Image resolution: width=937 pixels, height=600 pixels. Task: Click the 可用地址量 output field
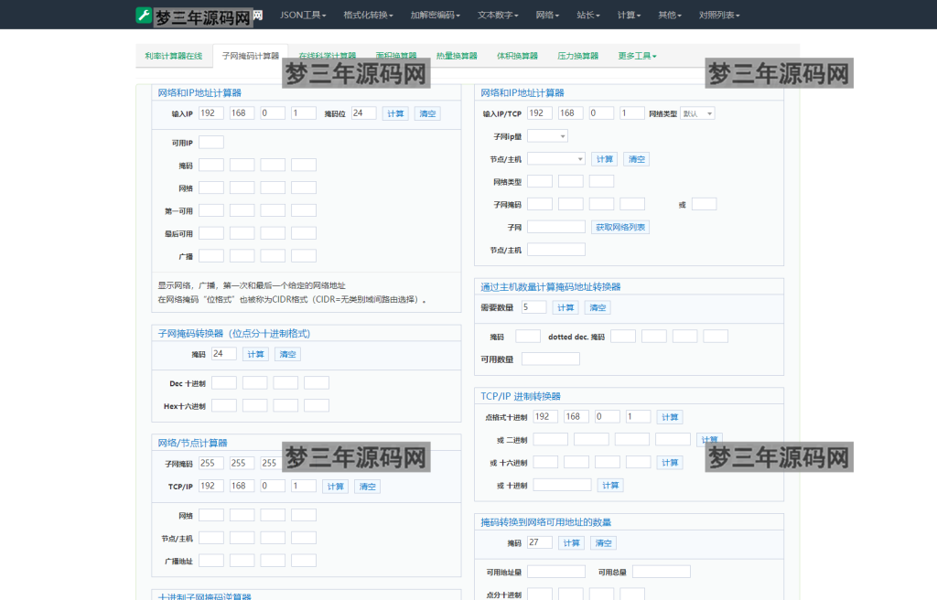pyautogui.click(x=556, y=572)
